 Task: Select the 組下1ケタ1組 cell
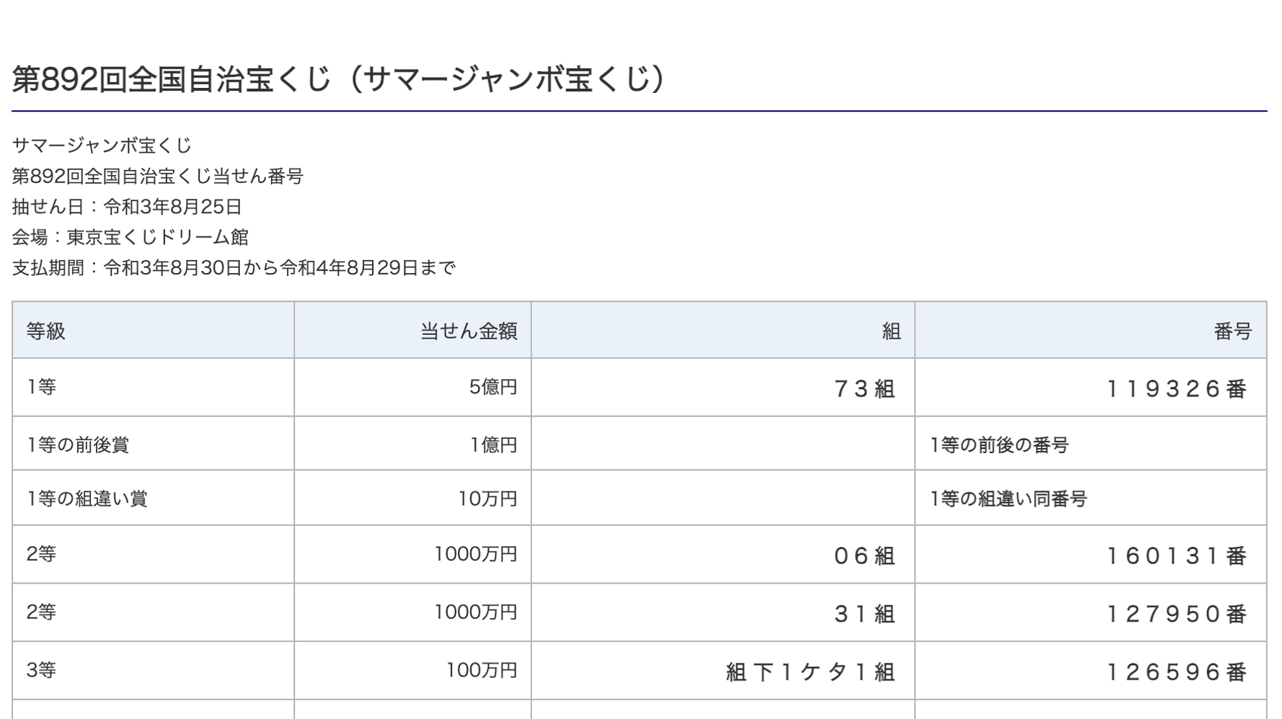[x=810, y=672]
